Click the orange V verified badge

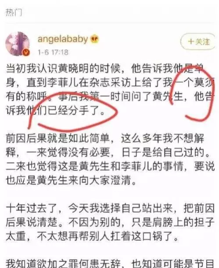[x=26, y=52]
